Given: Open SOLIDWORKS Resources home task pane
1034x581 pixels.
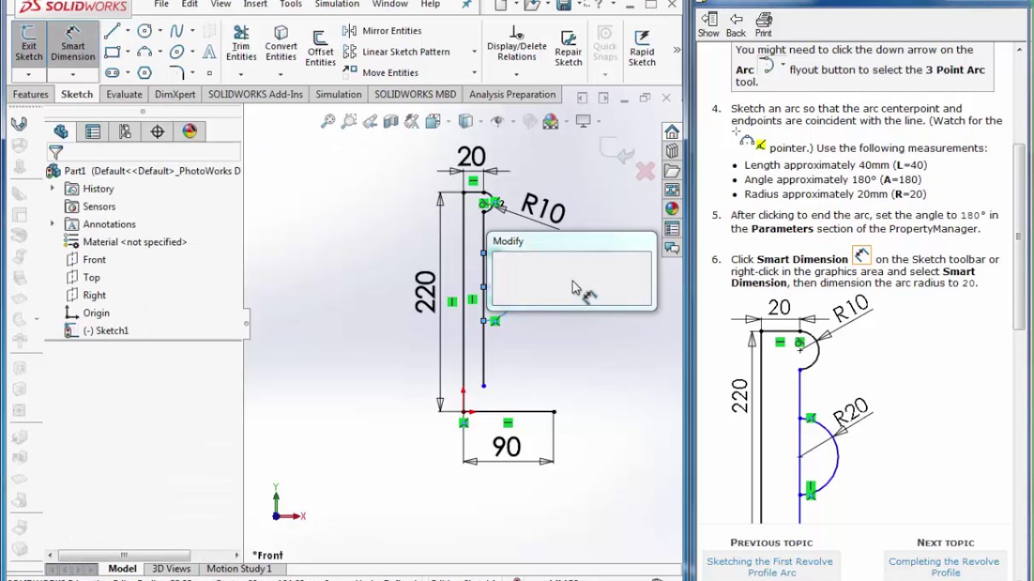Looking at the screenshot, I should point(672,132).
